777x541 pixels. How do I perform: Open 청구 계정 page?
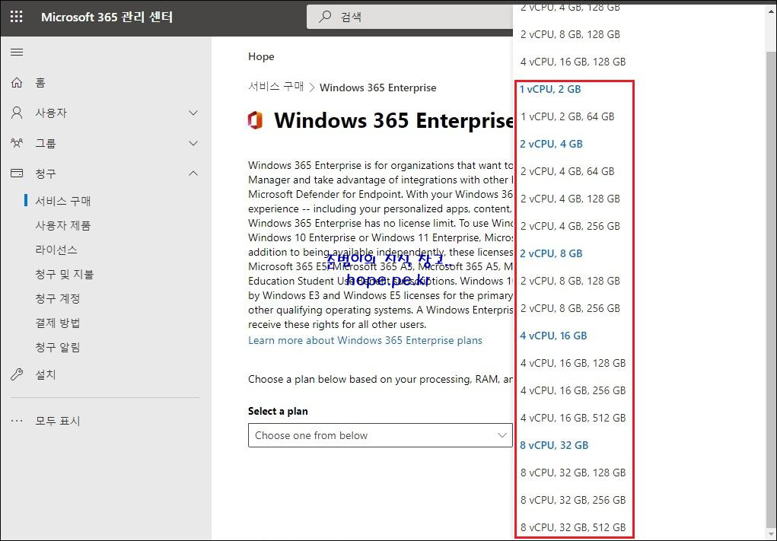[x=58, y=298]
